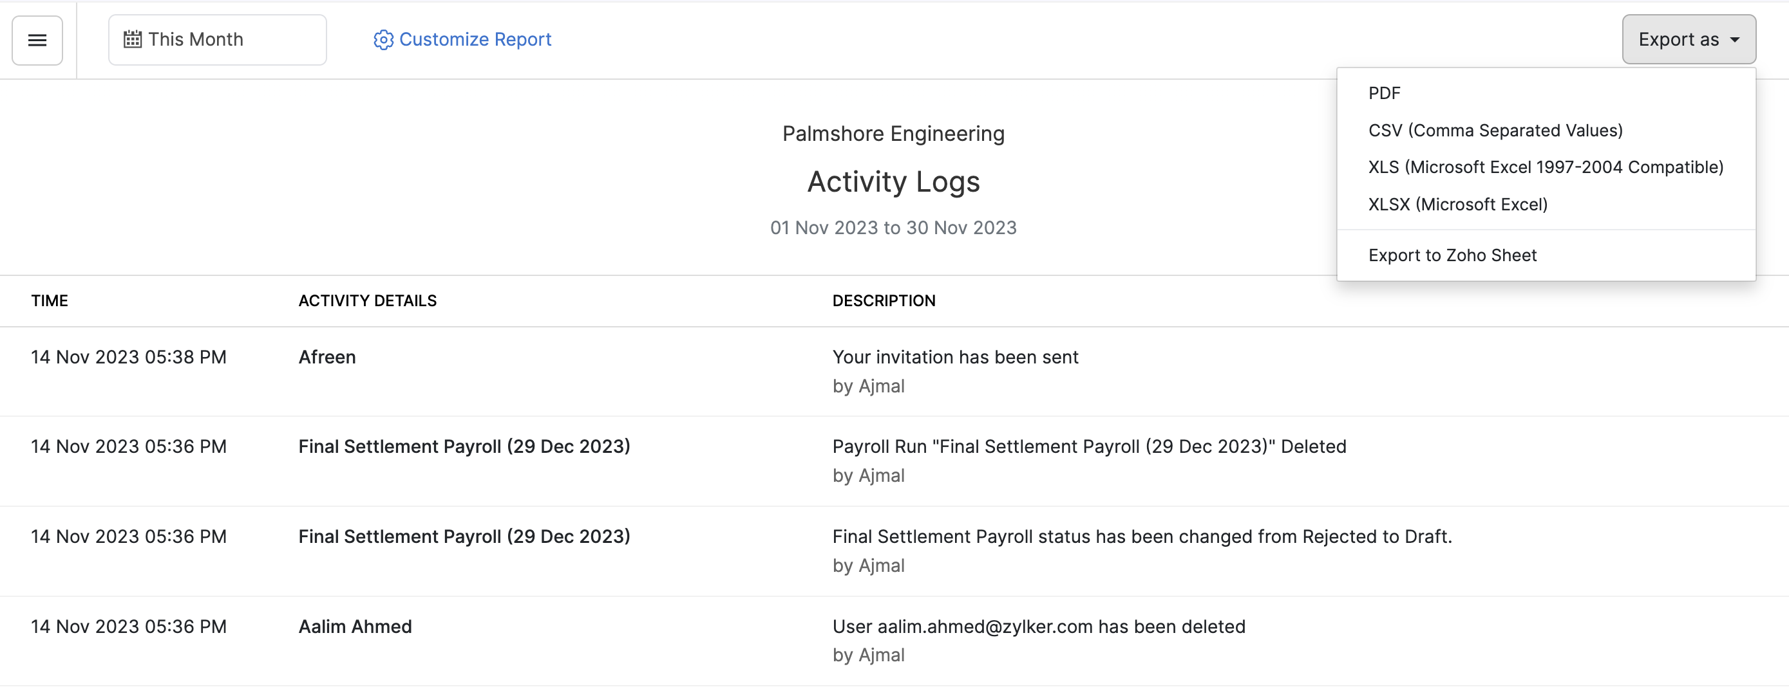
Task: Open Final Settlement Payroll entry marked Deleted
Action: [x=464, y=446]
